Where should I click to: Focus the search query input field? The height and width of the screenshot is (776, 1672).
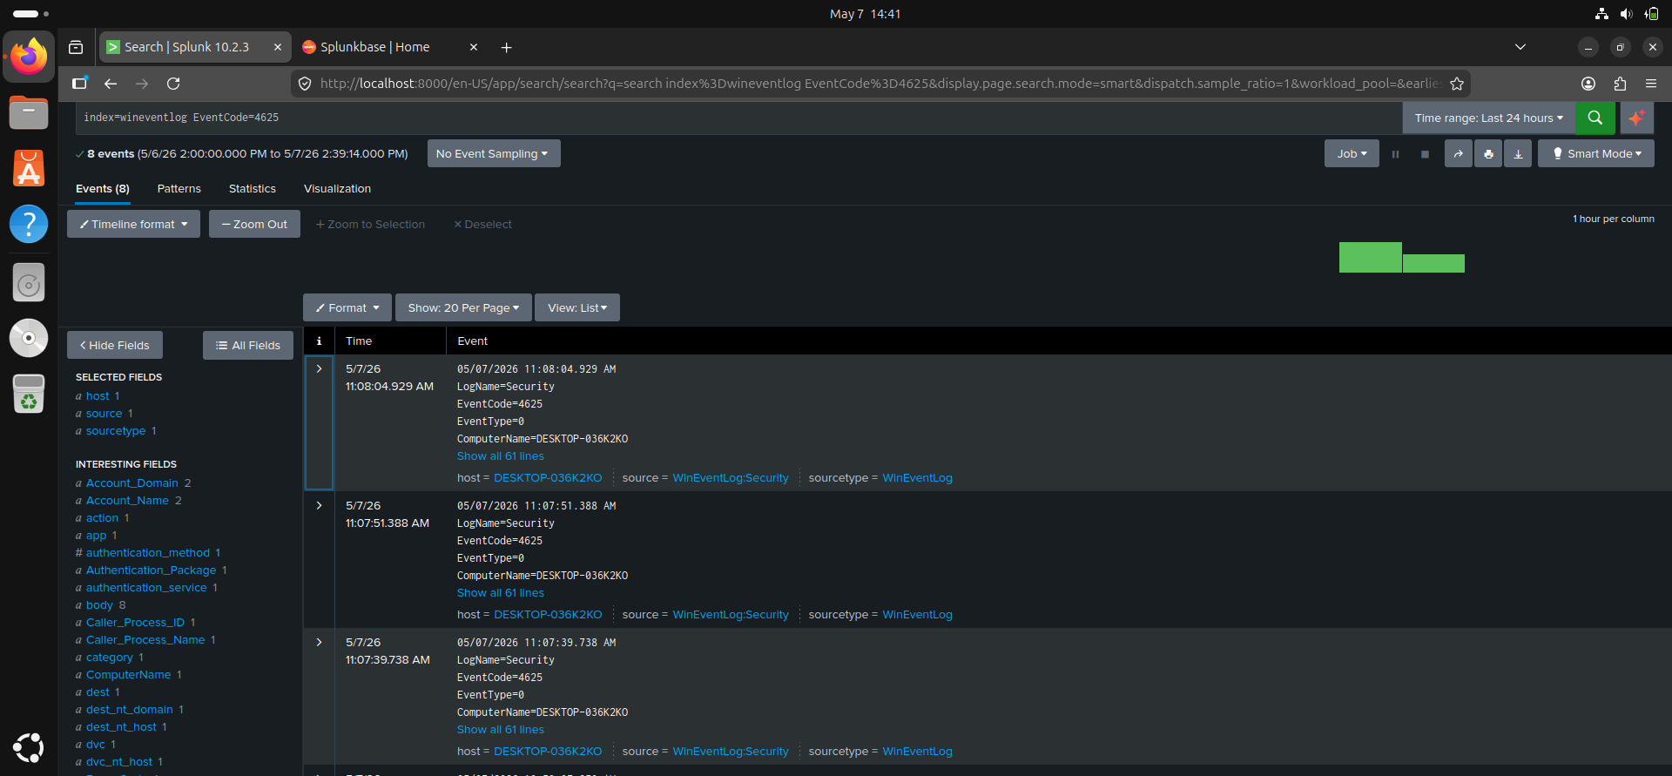738,118
